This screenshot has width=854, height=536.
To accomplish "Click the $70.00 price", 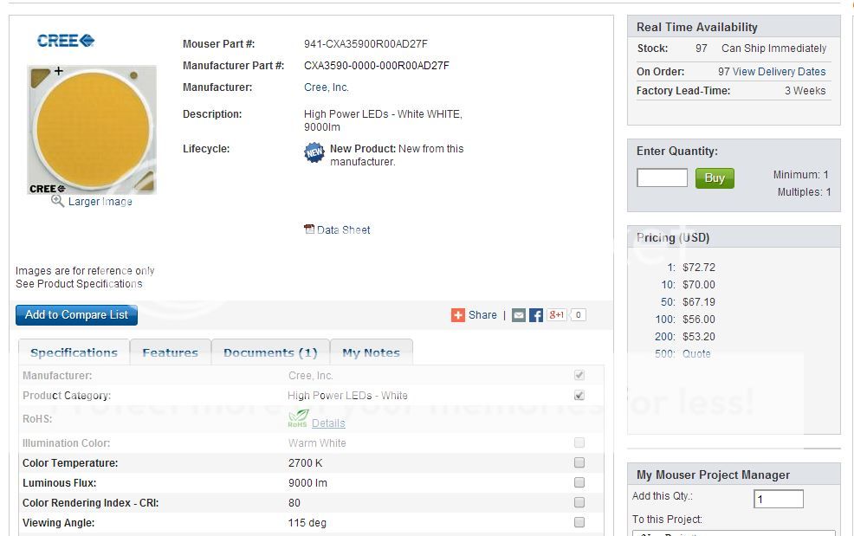I will point(699,284).
